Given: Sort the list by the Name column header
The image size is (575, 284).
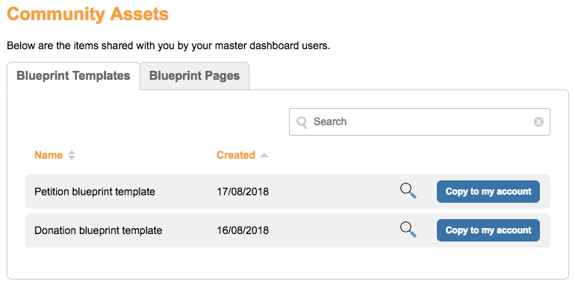Looking at the screenshot, I should [x=49, y=155].
